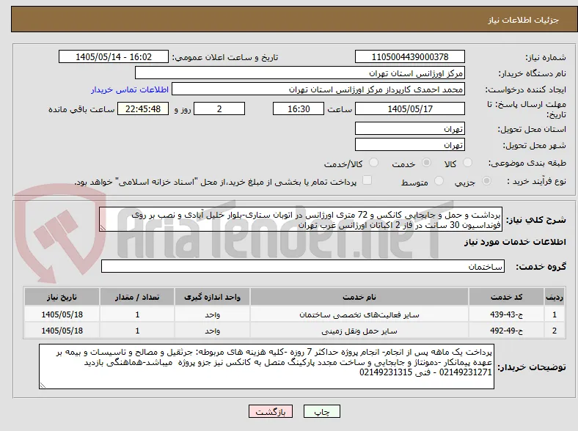This screenshot has width=578, height=431.
Task: Click the resize handle of the description box
Action: pos(103,228)
